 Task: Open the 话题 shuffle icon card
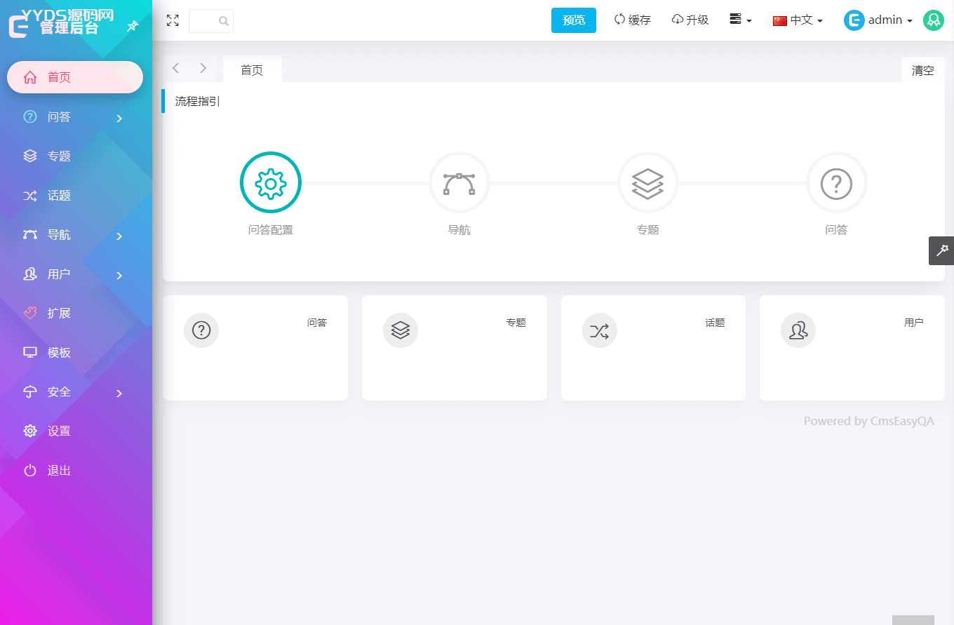pos(600,330)
